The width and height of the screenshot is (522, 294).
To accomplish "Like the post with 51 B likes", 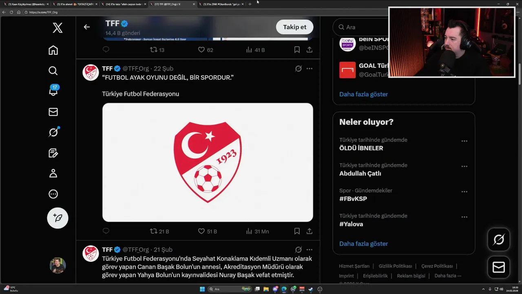I will [207, 231].
